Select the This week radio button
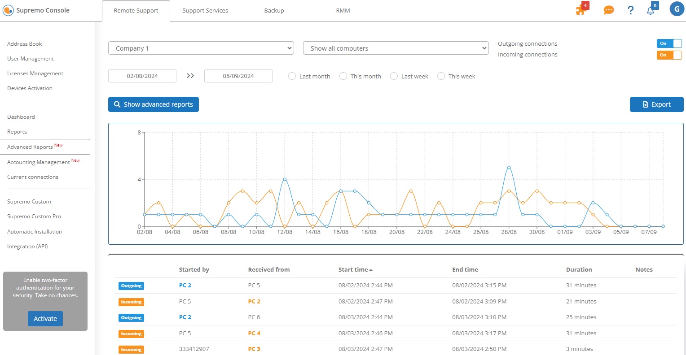 coord(441,76)
